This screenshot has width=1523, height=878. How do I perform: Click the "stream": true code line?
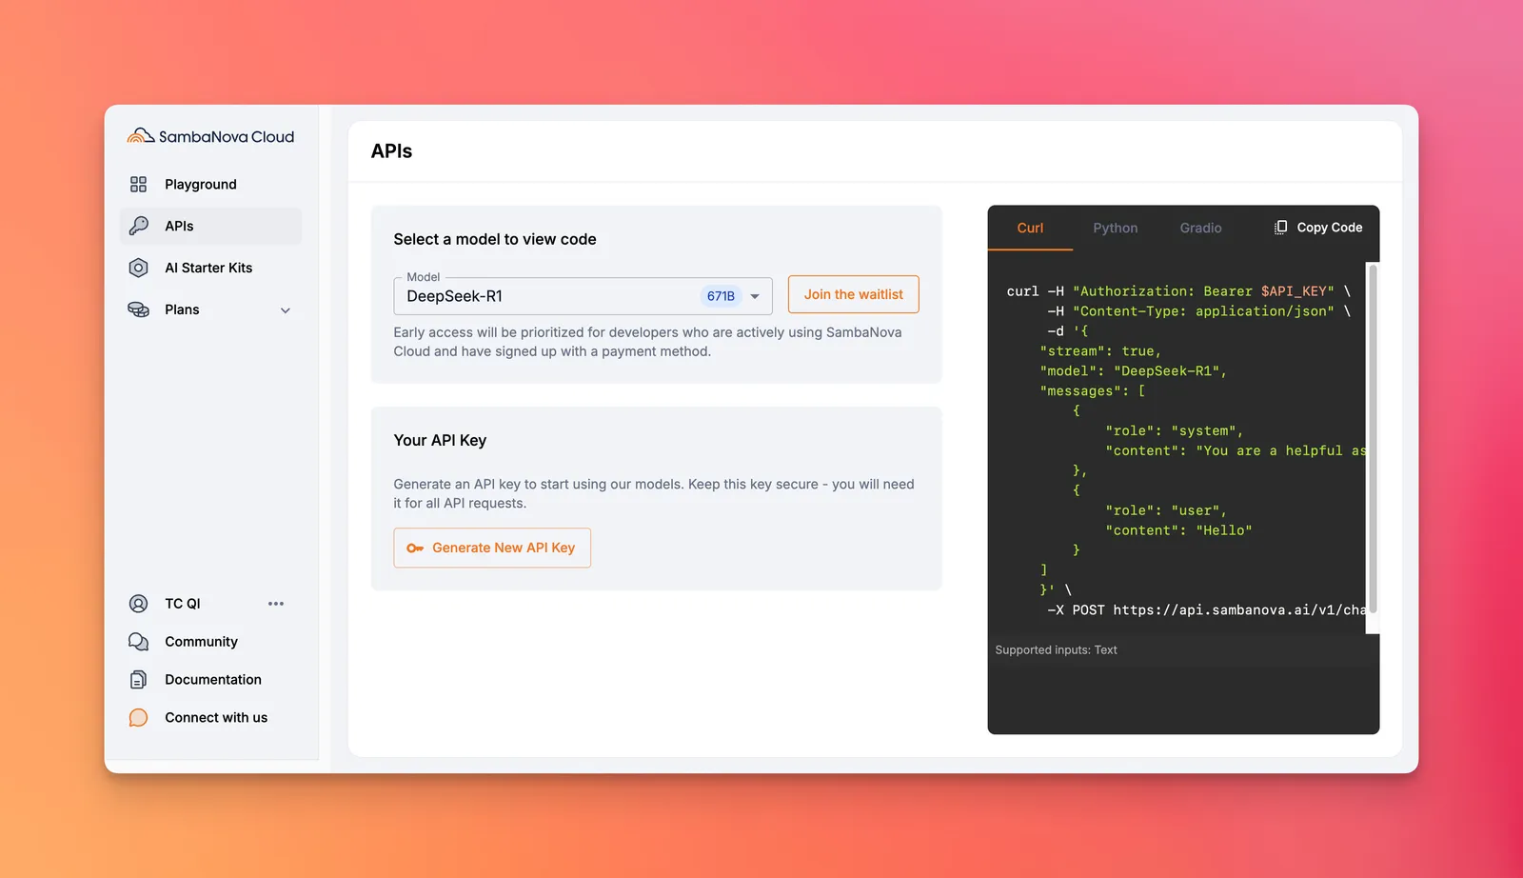[1100, 351]
